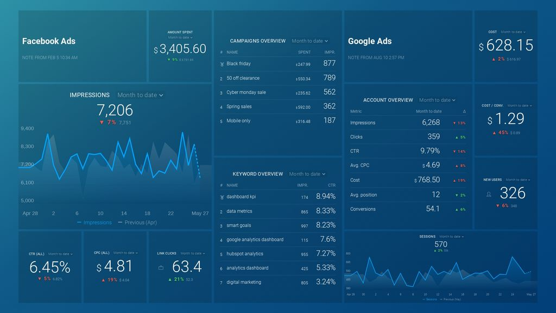The image size is (556, 313).
Task: Click the Amount Spent value $3,405.60
Action: [180, 49]
